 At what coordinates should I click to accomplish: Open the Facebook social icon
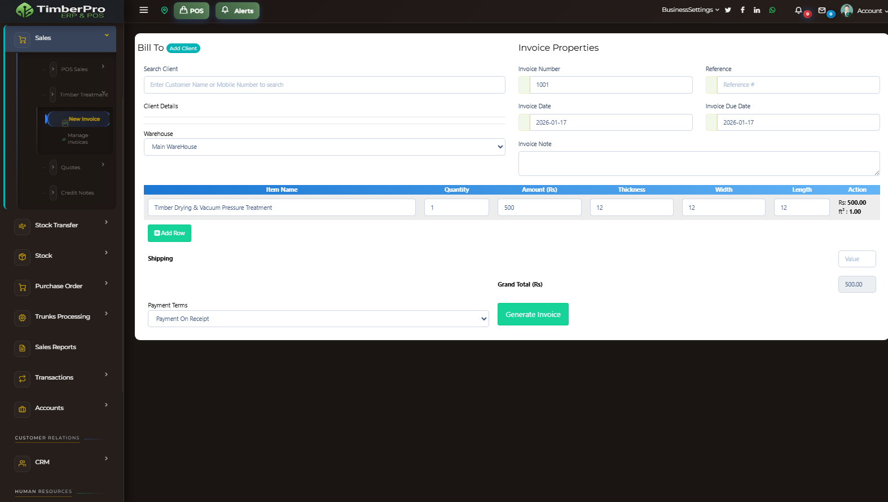[x=742, y=10]
